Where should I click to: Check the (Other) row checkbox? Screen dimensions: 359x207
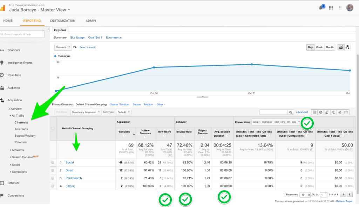[x=53, y=186]
